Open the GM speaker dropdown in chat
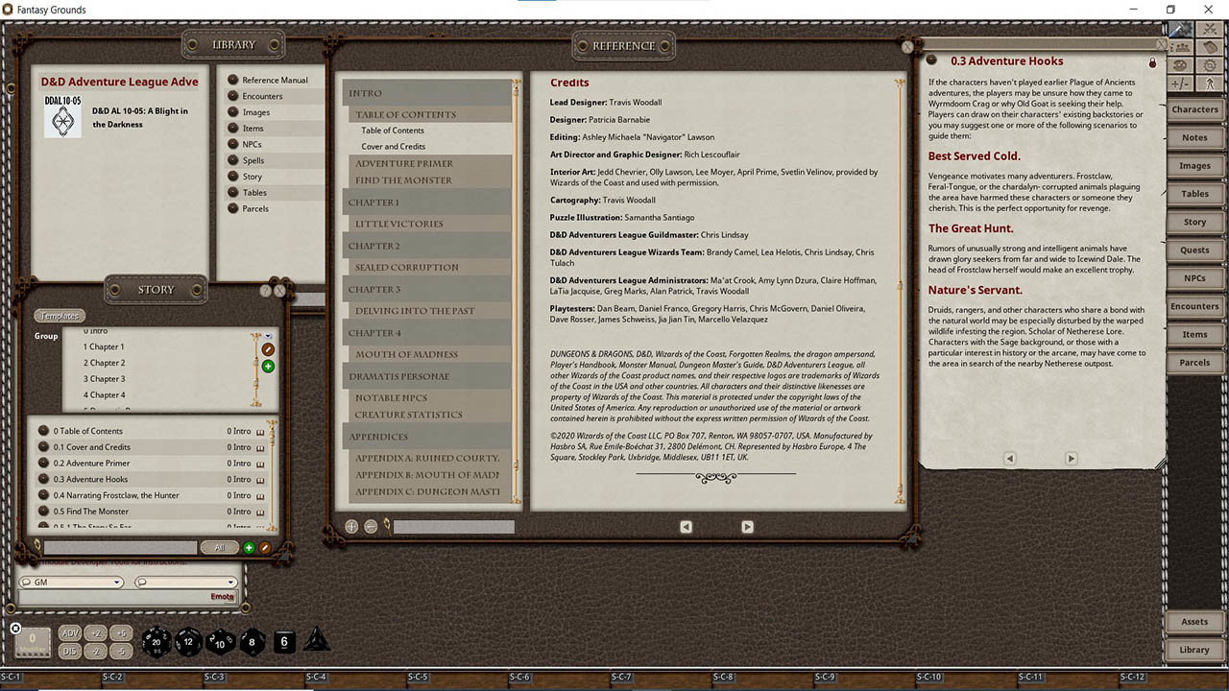Image resolution: width=1229 pixels, height=691 pixels. (71, 583)
